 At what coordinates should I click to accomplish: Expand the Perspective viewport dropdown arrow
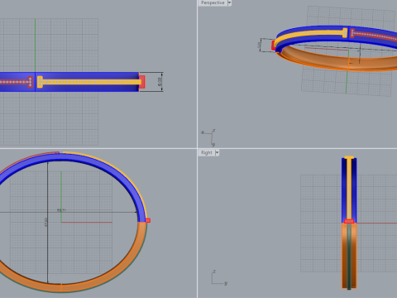[x=229, y=2]
